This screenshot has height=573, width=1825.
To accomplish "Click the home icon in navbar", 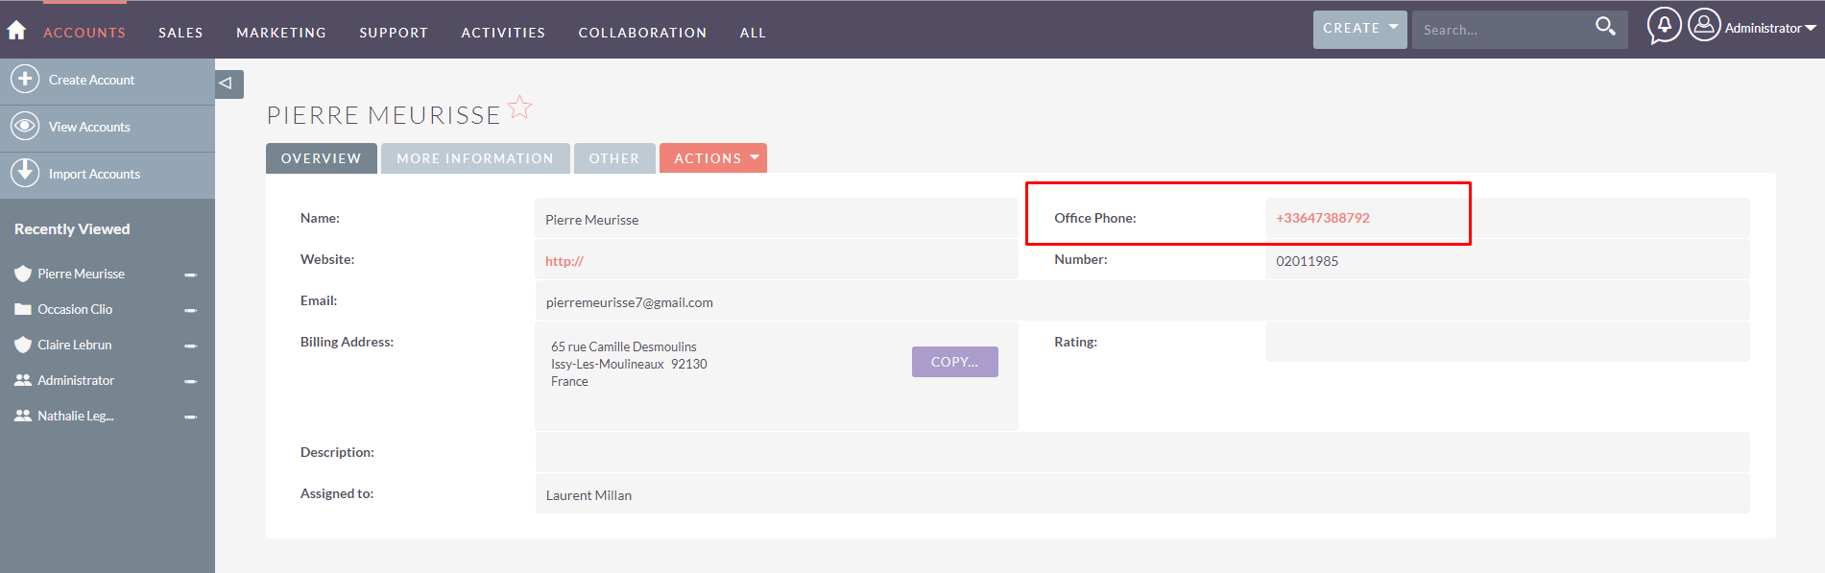I will pos(16,31).
